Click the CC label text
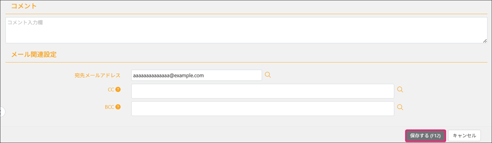This screenshot has width=492, height=143. click(x=111, y=90)
